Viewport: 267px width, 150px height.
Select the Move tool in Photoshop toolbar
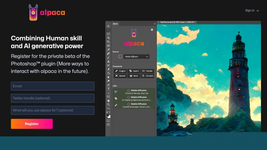click(x=108, y=26)
